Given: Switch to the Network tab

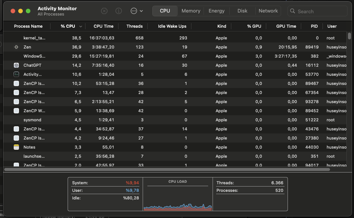Looking at the screenshot, I should pos(268,11).
